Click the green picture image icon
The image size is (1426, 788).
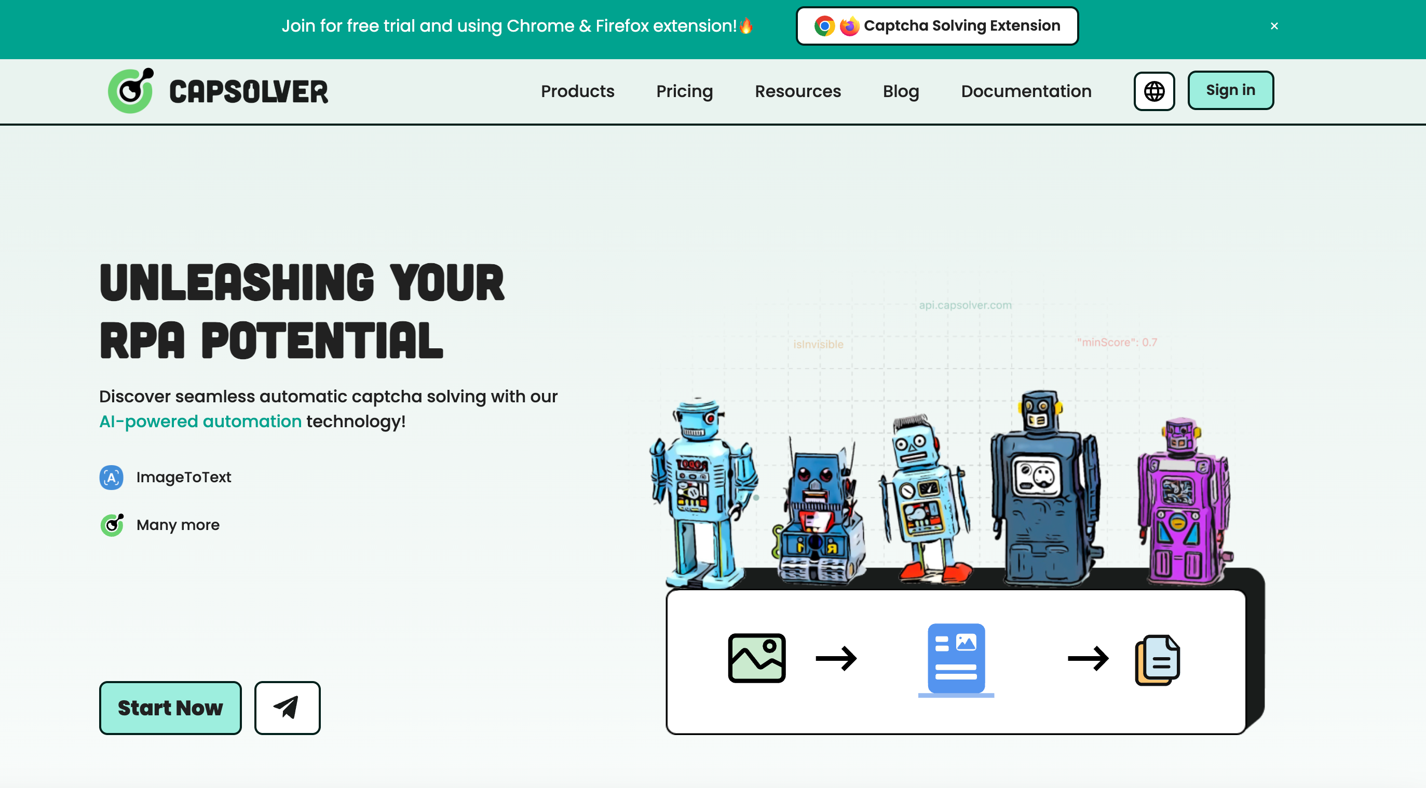click(x=756, y=658)
